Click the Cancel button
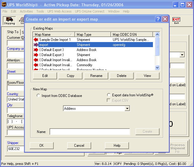The image size is (194, 167). tap(79, 146)
